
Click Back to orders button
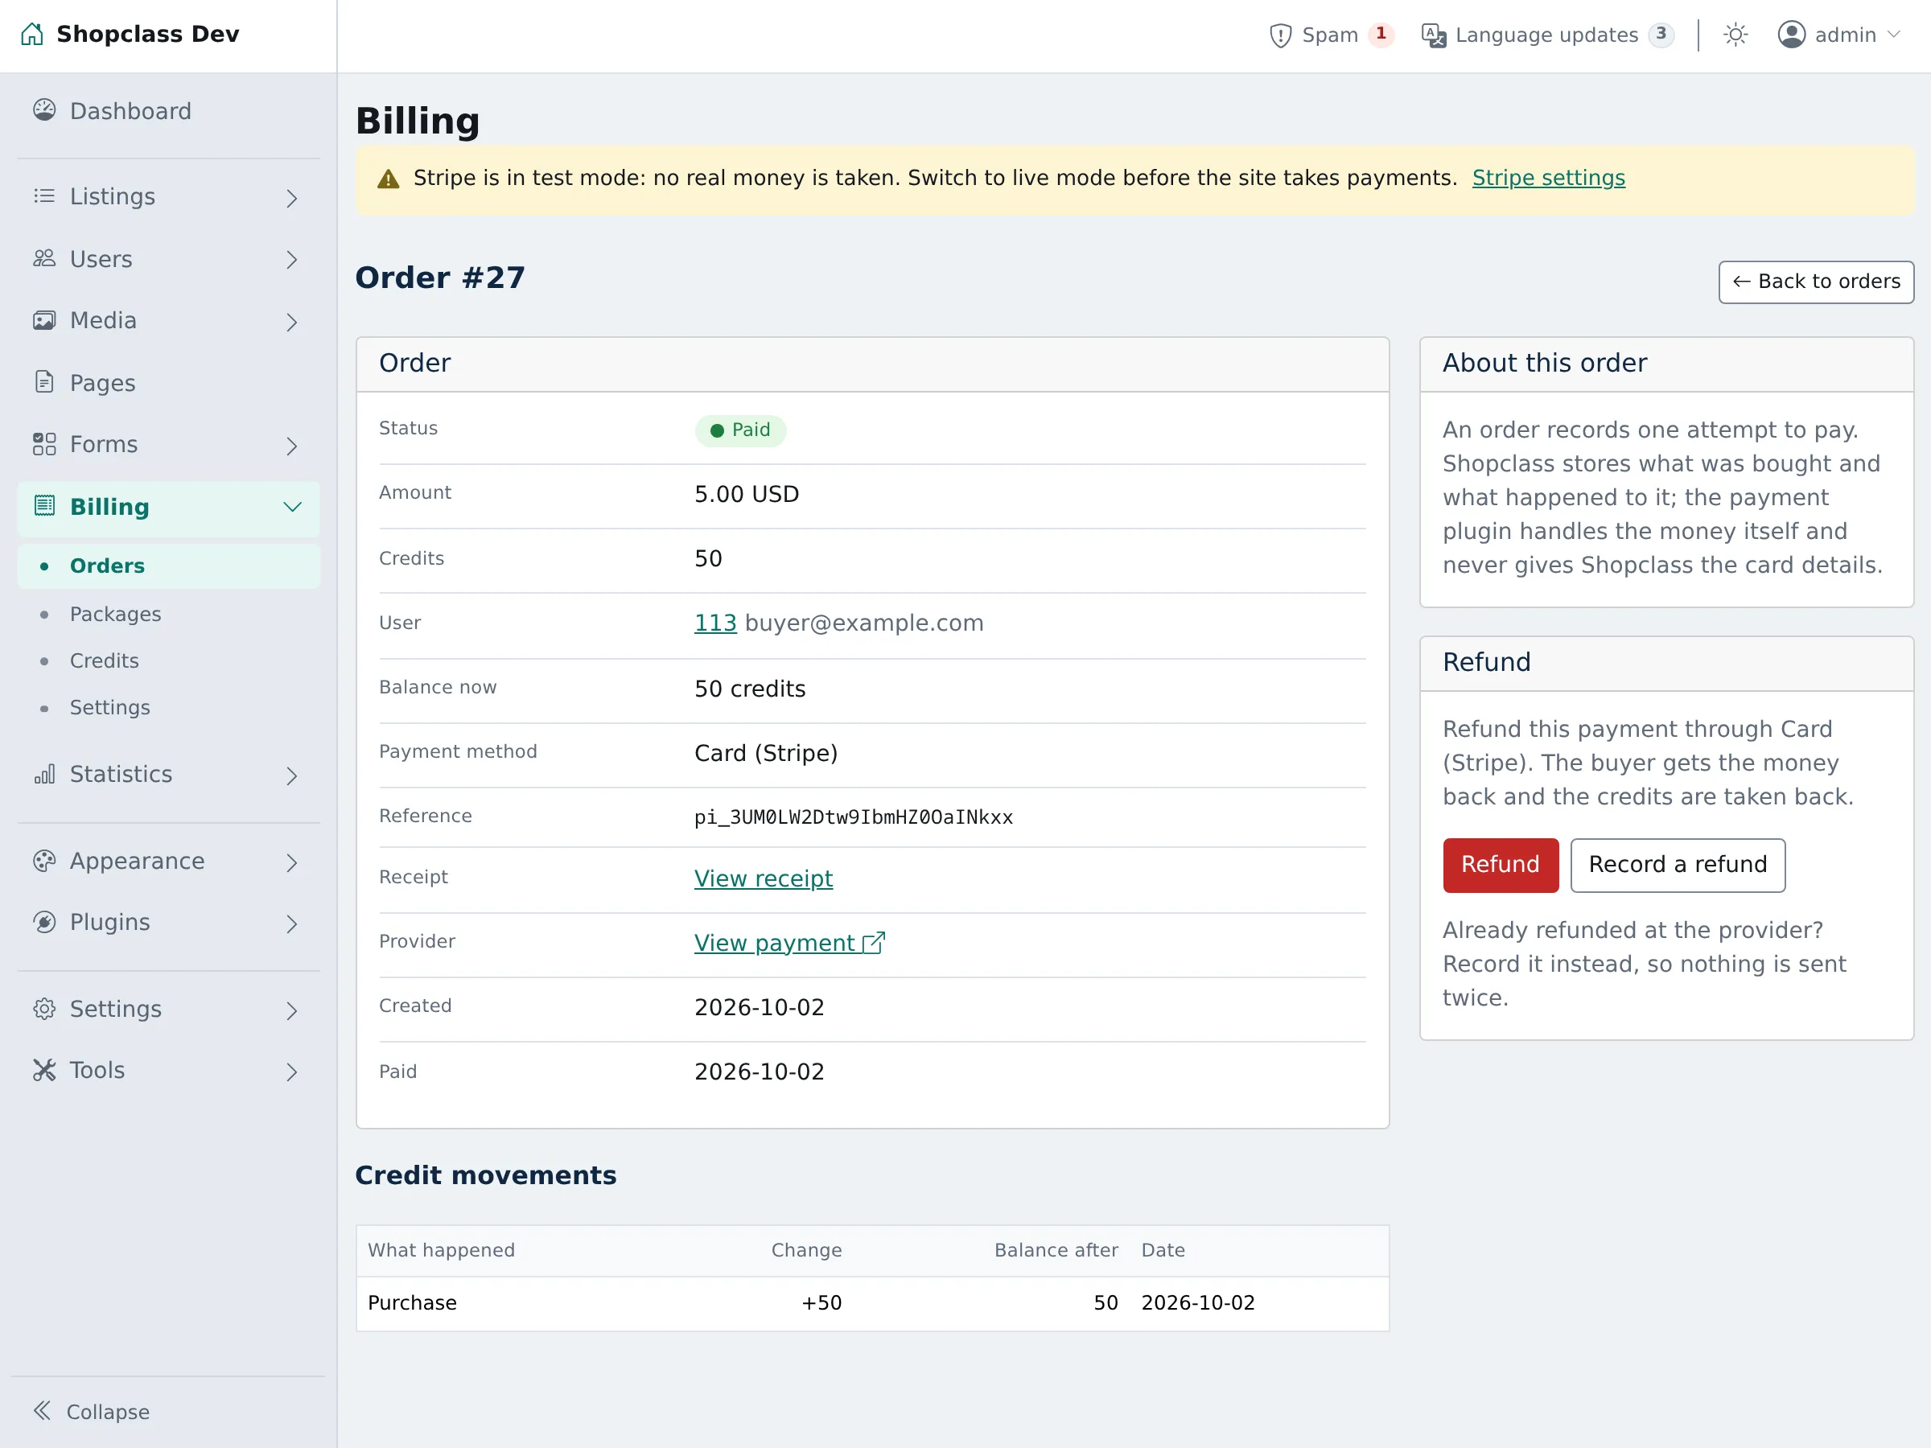click(x=1816, y=281)
